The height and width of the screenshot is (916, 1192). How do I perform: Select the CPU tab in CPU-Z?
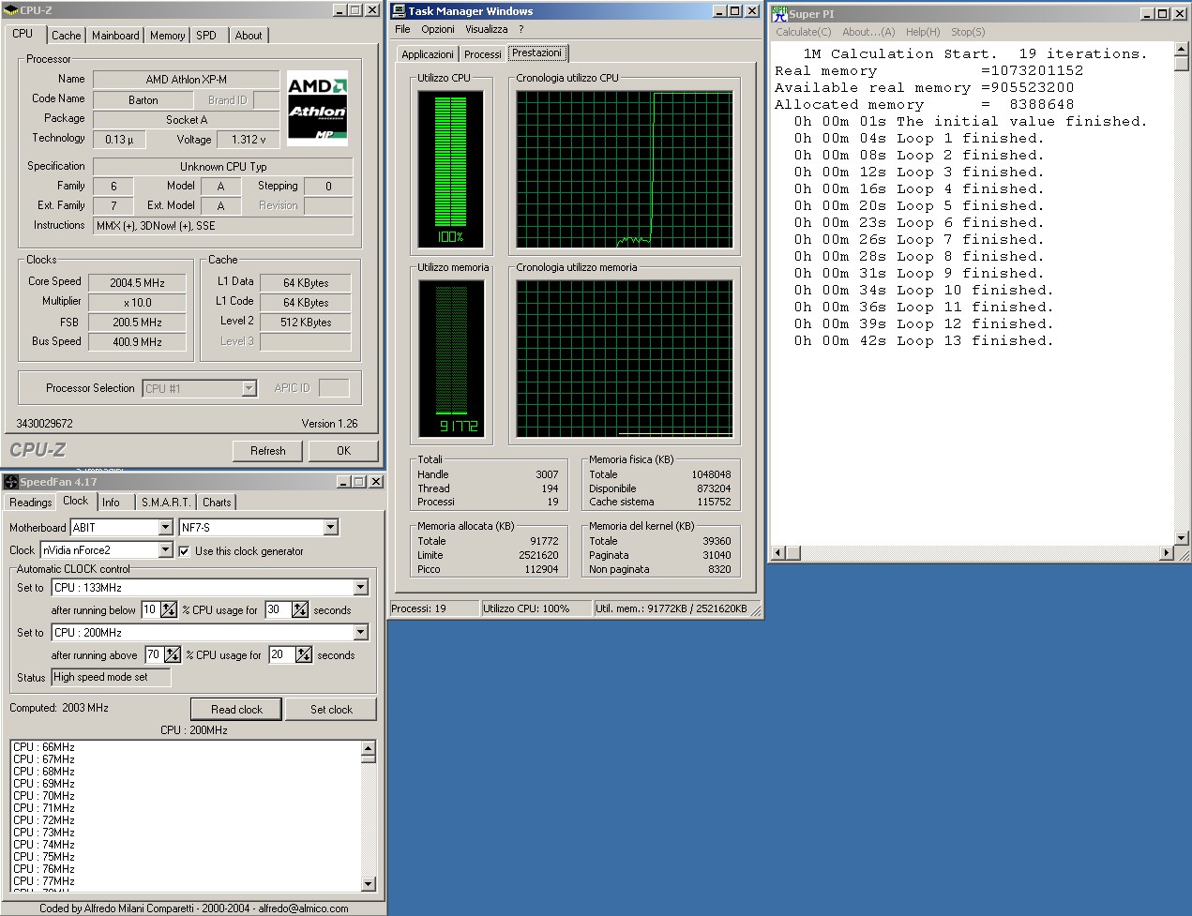point(23,34)
